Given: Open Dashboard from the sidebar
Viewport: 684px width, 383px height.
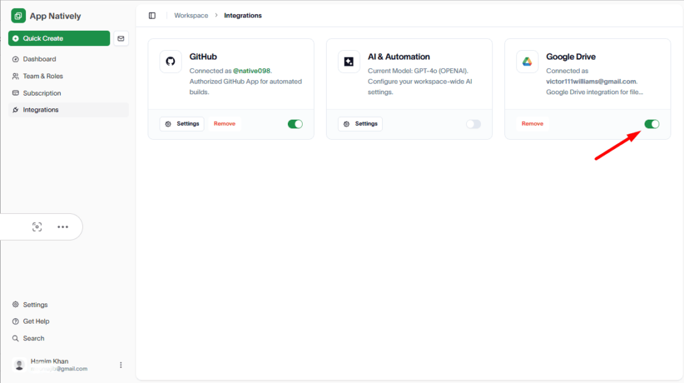Looking at the screenshot, I should click(69, 59).
